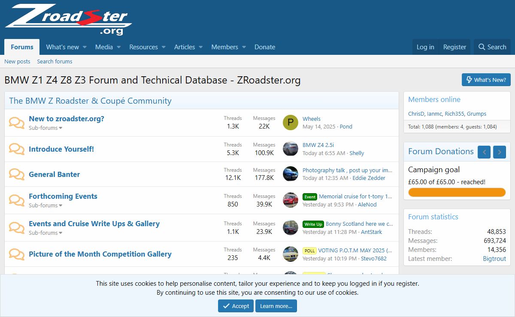Select the Forums tab
This screenshot has height=317, width=515.
point(22,47)
